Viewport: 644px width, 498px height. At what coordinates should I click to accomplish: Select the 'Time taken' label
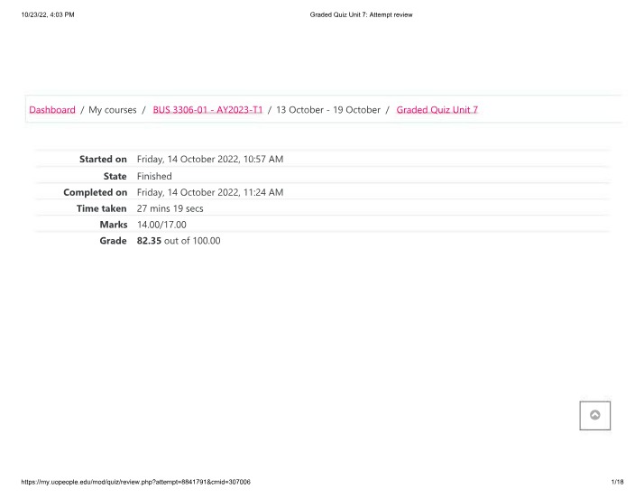[101, 208]
